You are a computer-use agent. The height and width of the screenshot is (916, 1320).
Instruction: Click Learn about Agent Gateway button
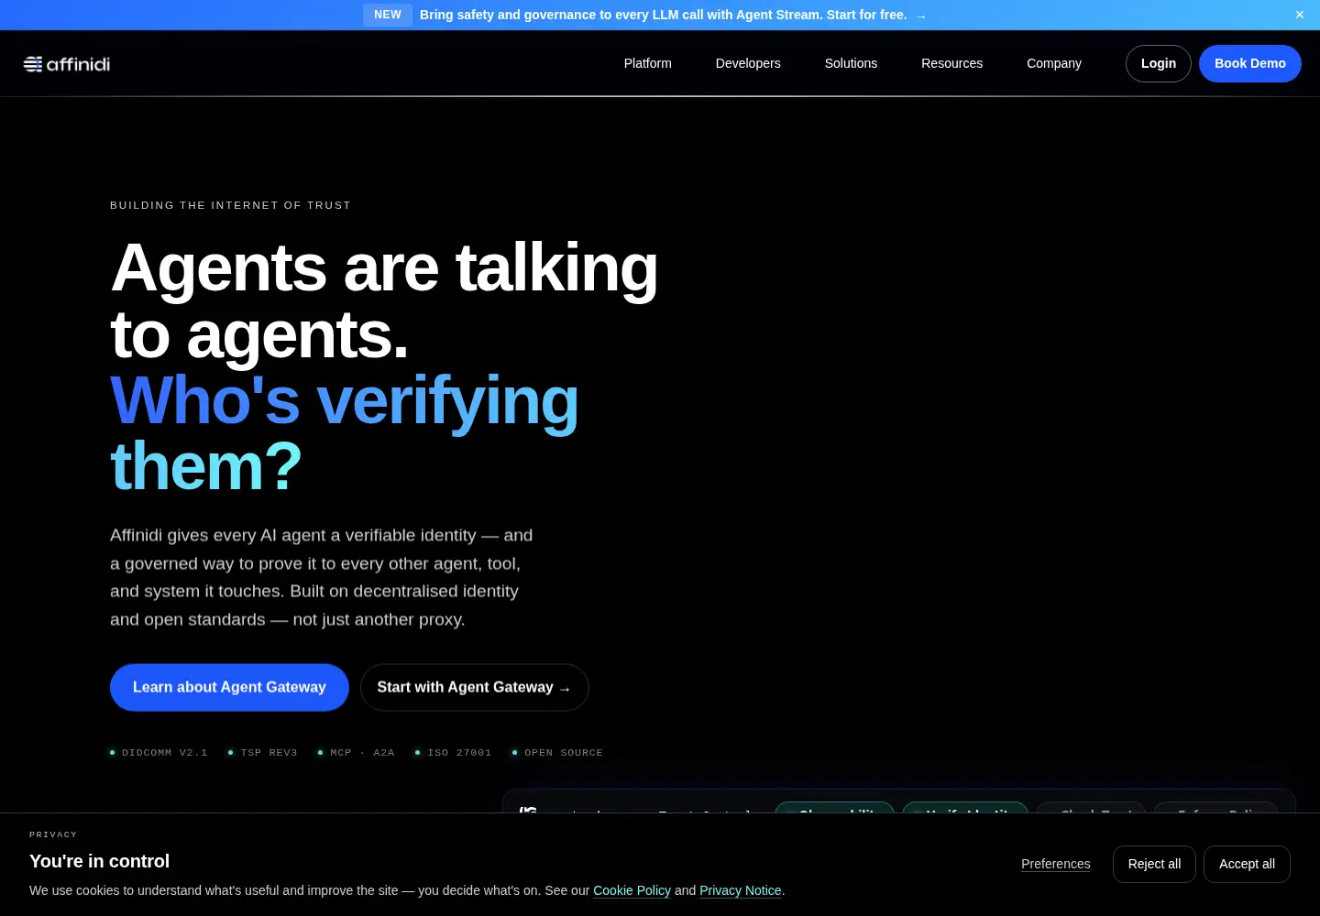click(229, 687)
